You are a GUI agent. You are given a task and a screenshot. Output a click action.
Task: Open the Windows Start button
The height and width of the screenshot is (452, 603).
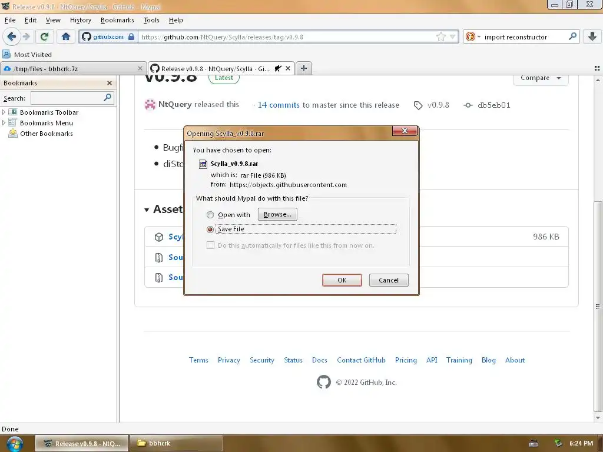(15, 444)
